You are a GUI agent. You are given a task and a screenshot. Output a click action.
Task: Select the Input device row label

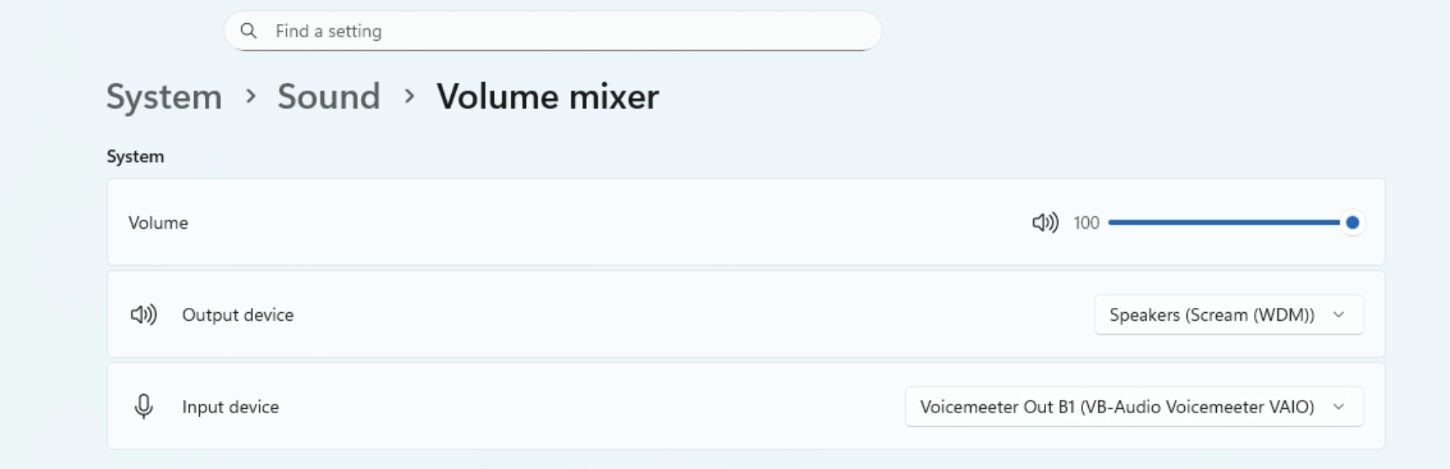tap(230, 407)
